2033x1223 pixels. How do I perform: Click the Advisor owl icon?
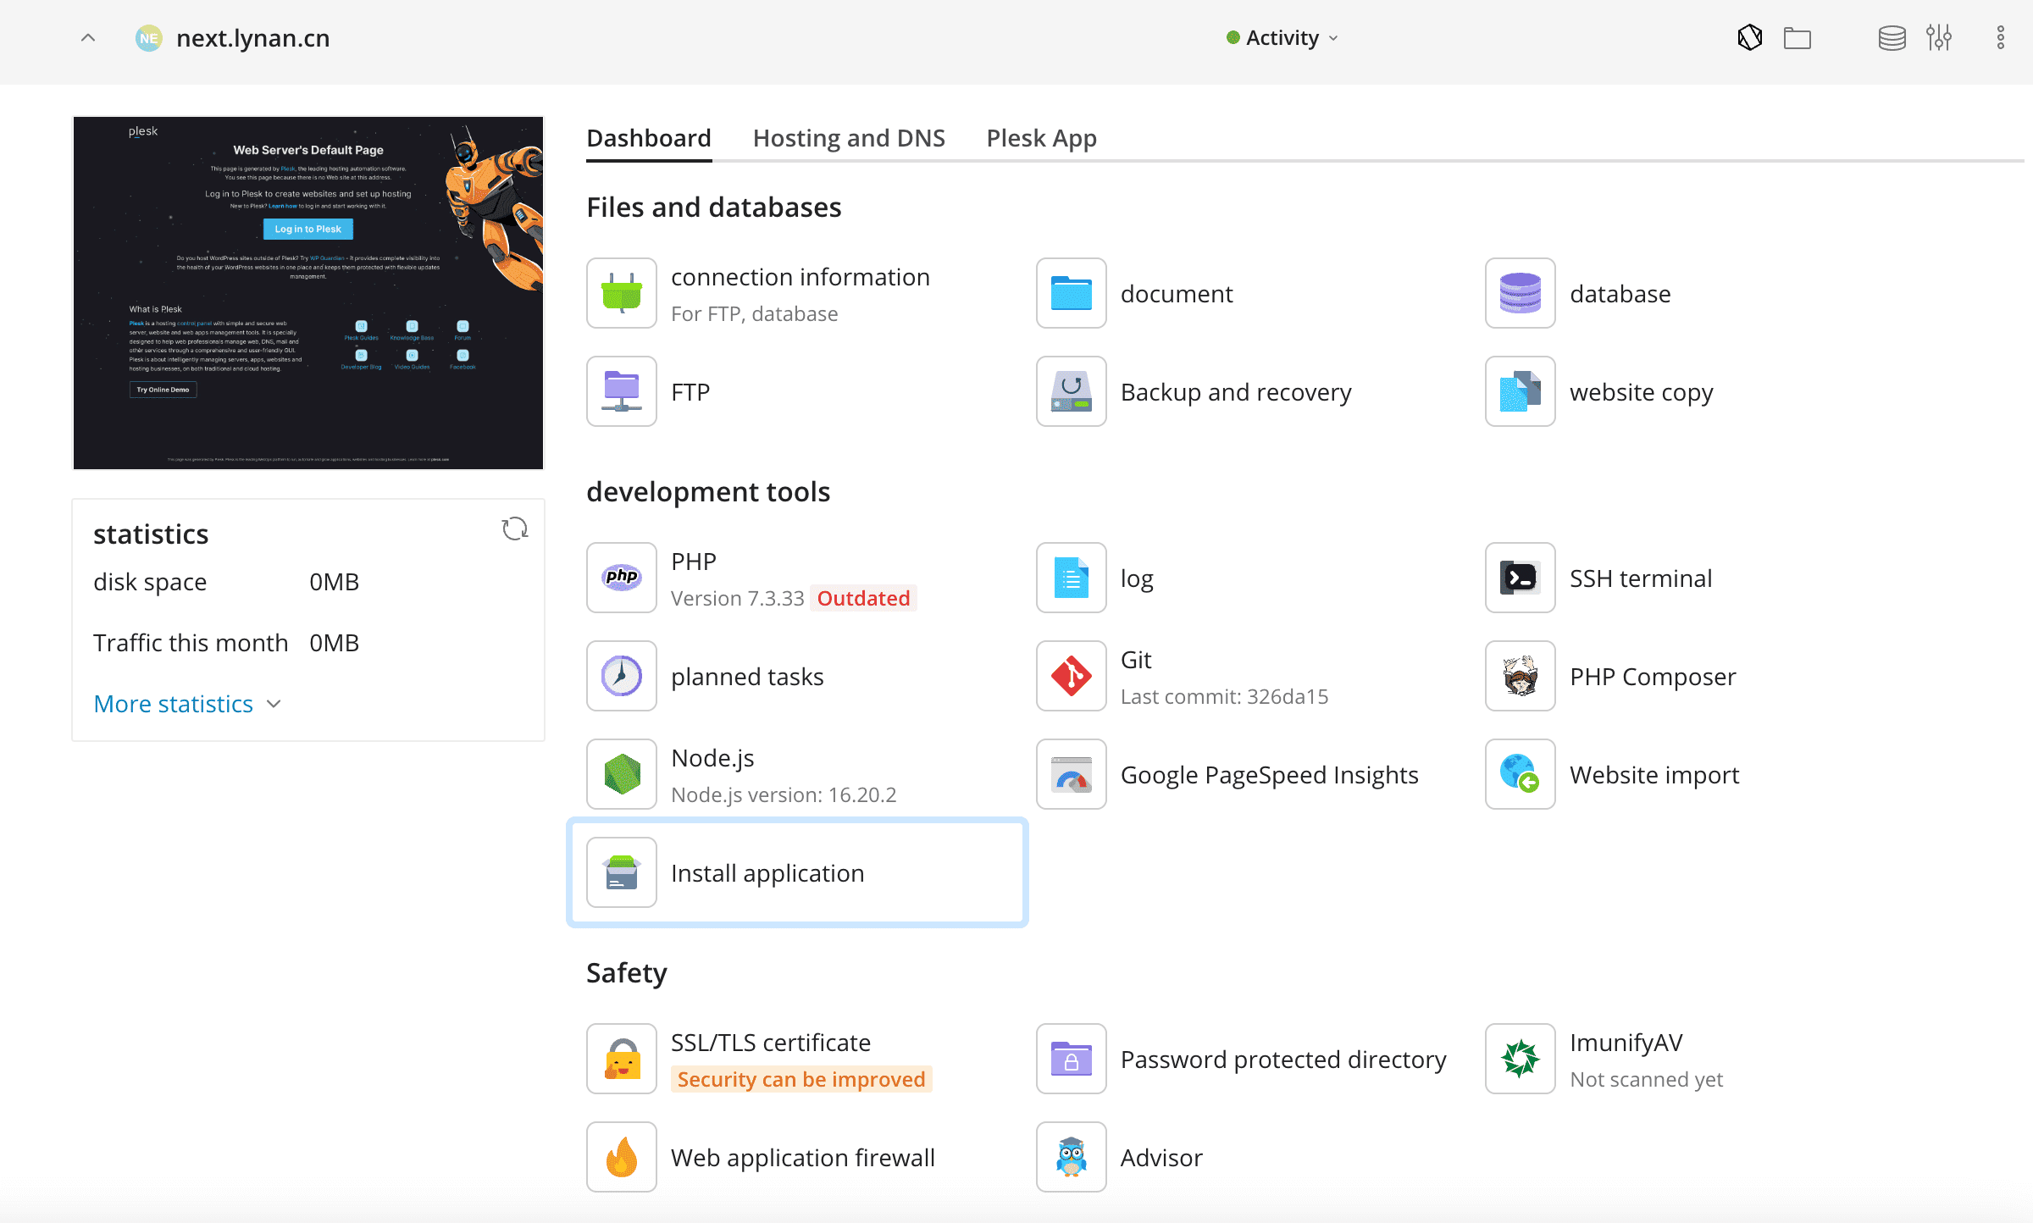(1071, 1158)
